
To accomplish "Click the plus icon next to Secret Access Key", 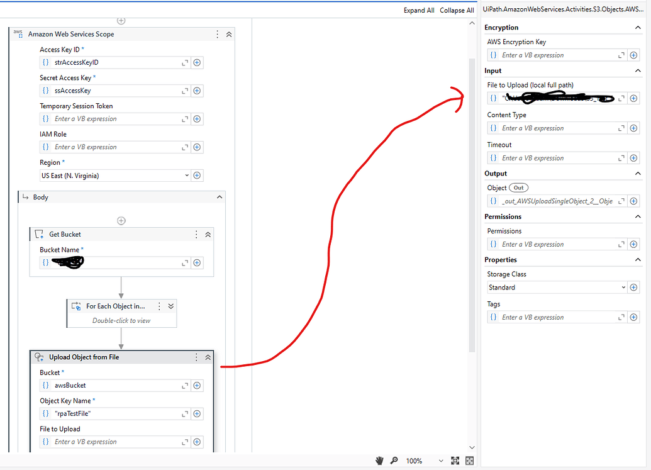I will click(197, 91).
